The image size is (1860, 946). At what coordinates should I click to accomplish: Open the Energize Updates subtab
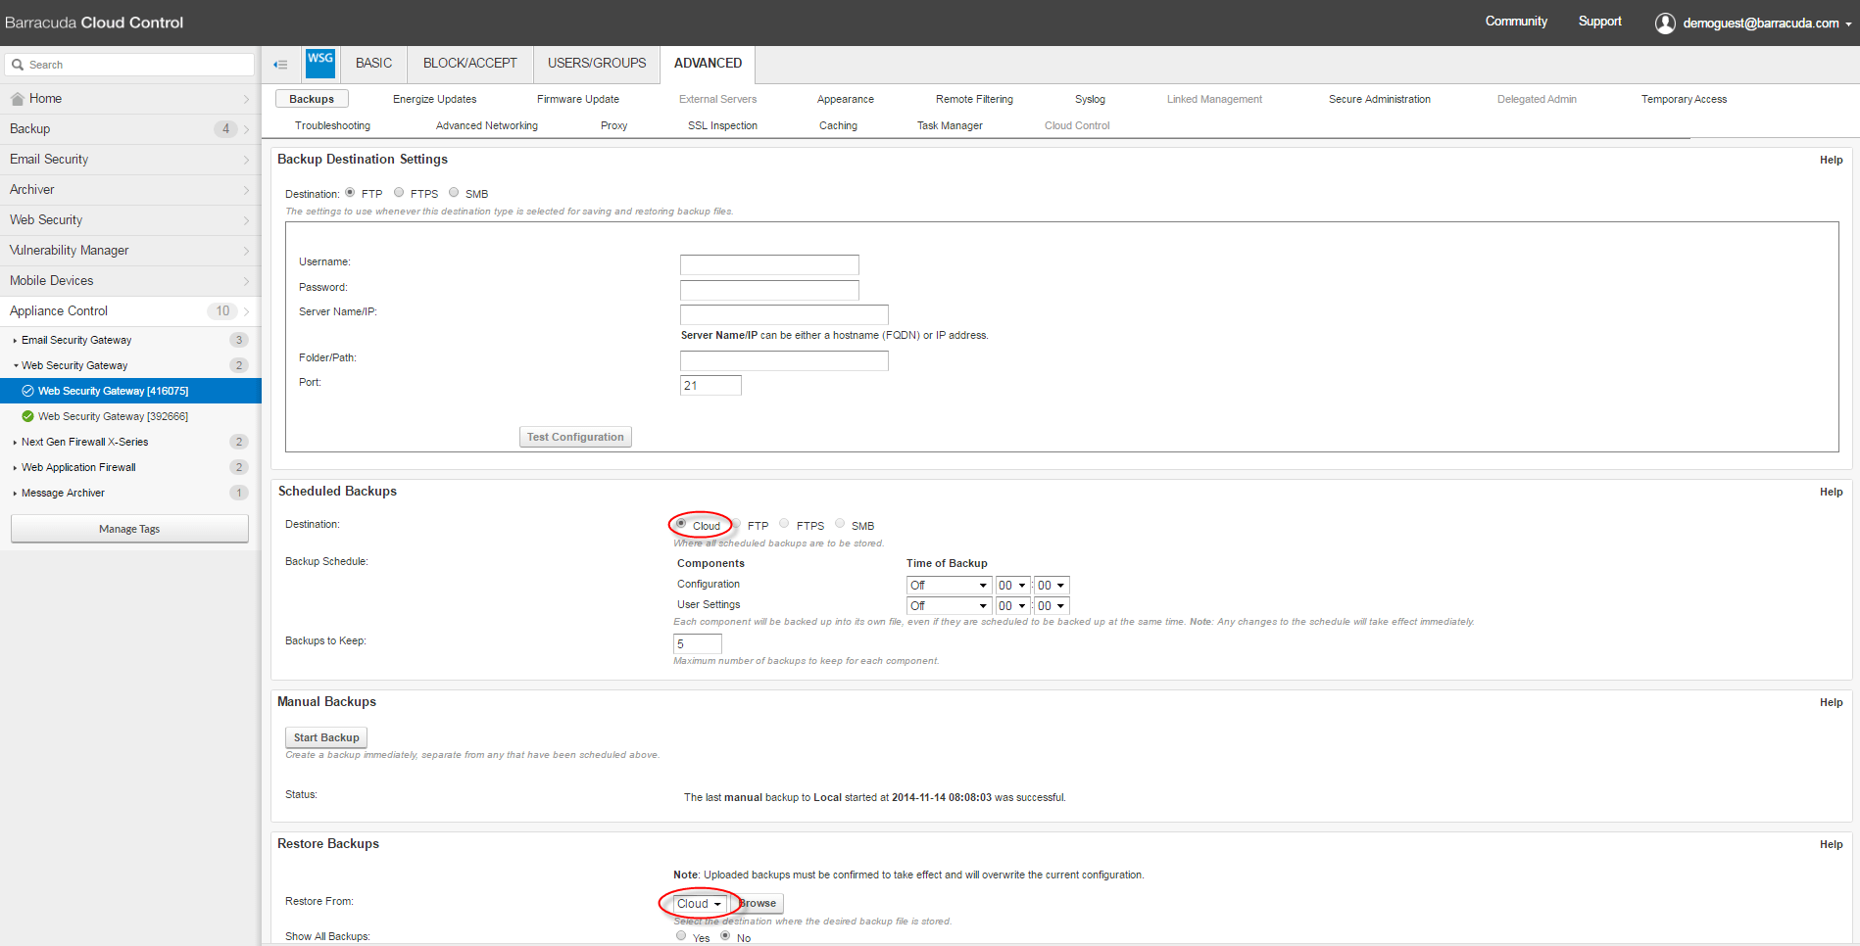coord(435,99)
